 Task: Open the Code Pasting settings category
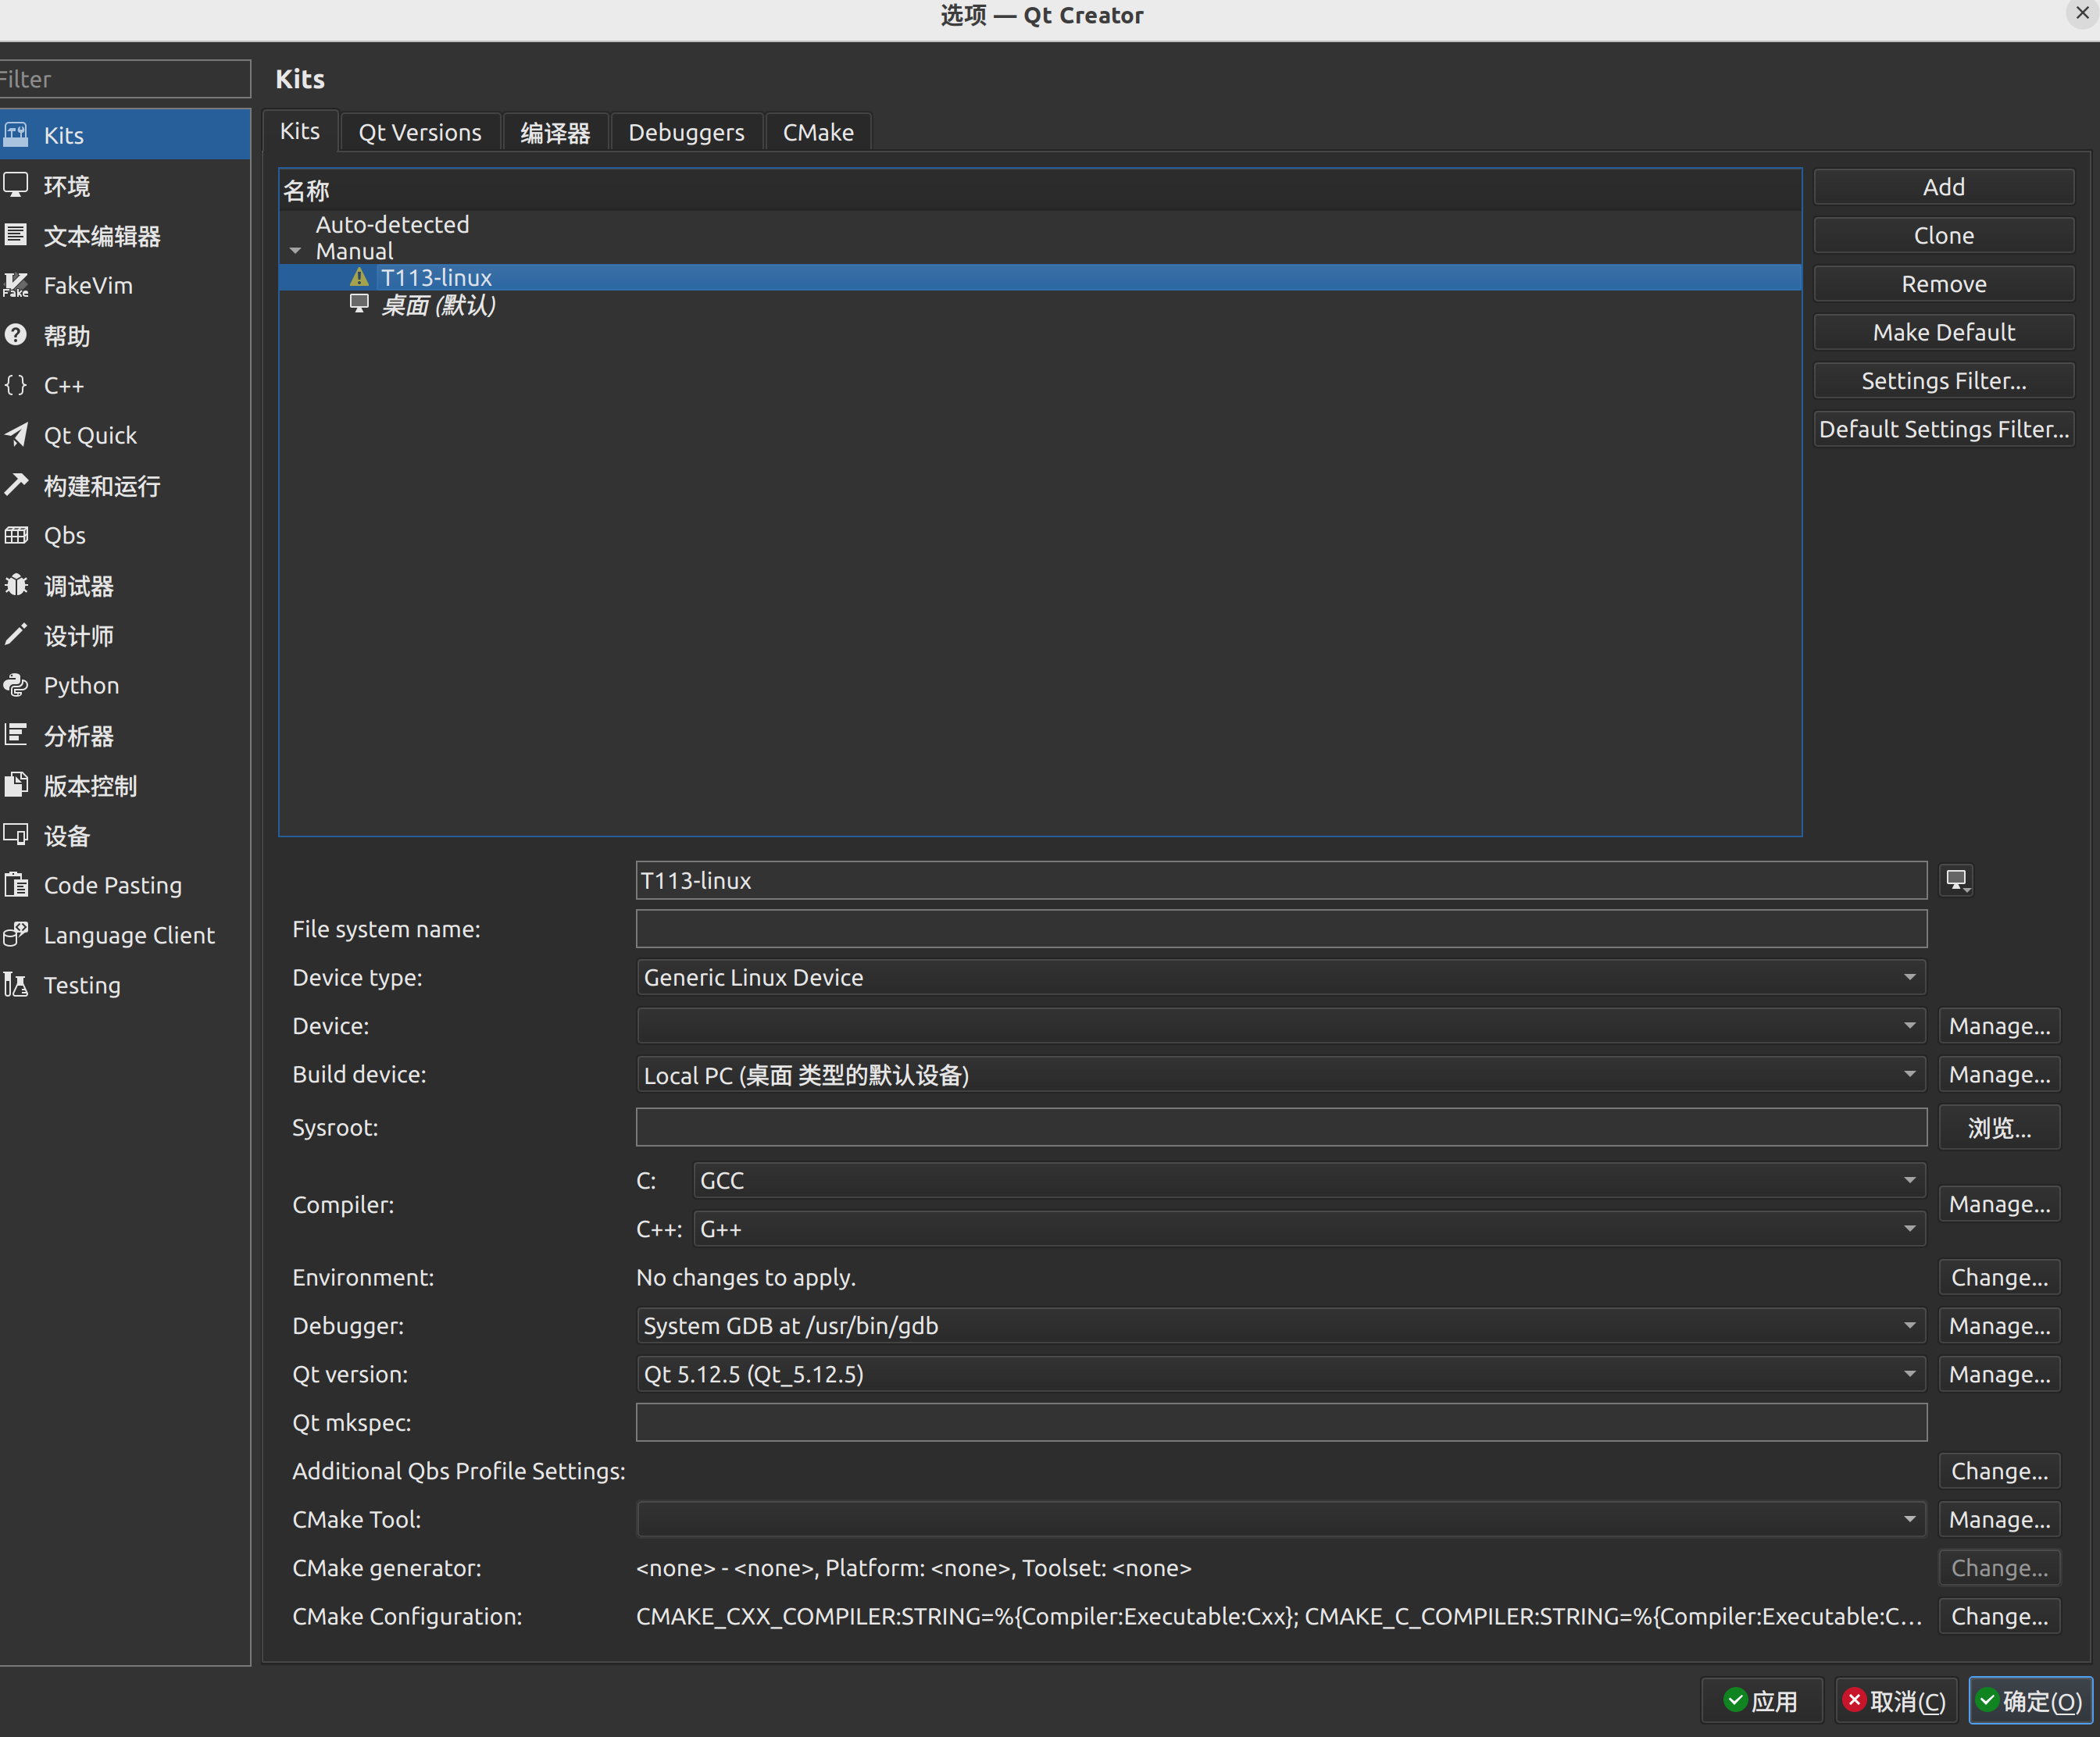point(124,886)
